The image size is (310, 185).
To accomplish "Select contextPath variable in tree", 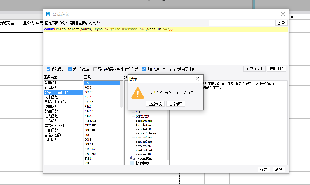I will coord(145,150).
